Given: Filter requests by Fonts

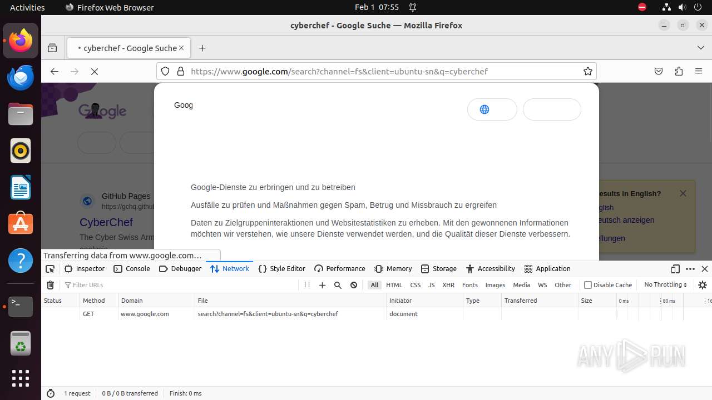Looking at the screenshot, I should click(x=470, y=285).
